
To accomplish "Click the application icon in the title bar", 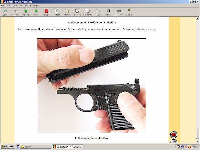I will 2,2.
